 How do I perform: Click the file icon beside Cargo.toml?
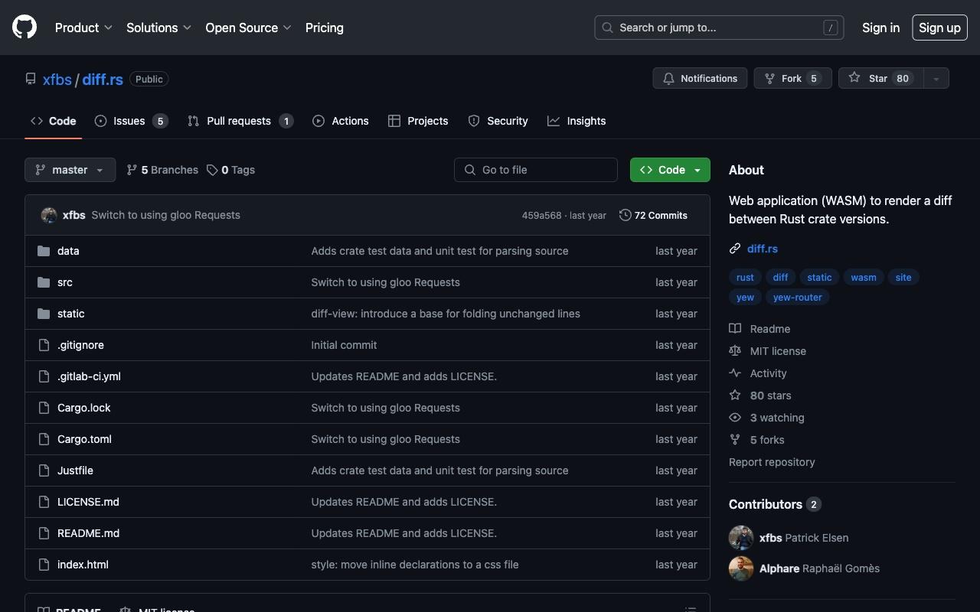pos(44,439)
